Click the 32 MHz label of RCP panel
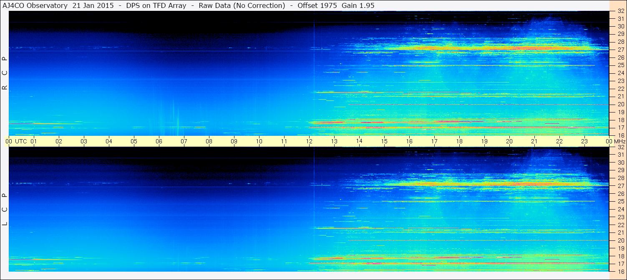 pos(621,11)
